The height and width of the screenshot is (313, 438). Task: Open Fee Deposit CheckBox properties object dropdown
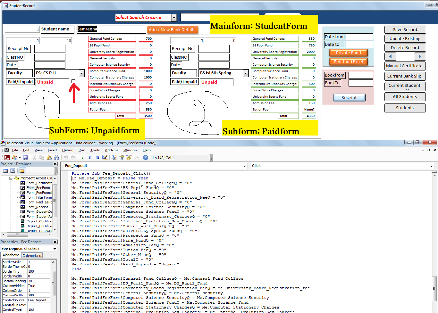pos(55,249)
